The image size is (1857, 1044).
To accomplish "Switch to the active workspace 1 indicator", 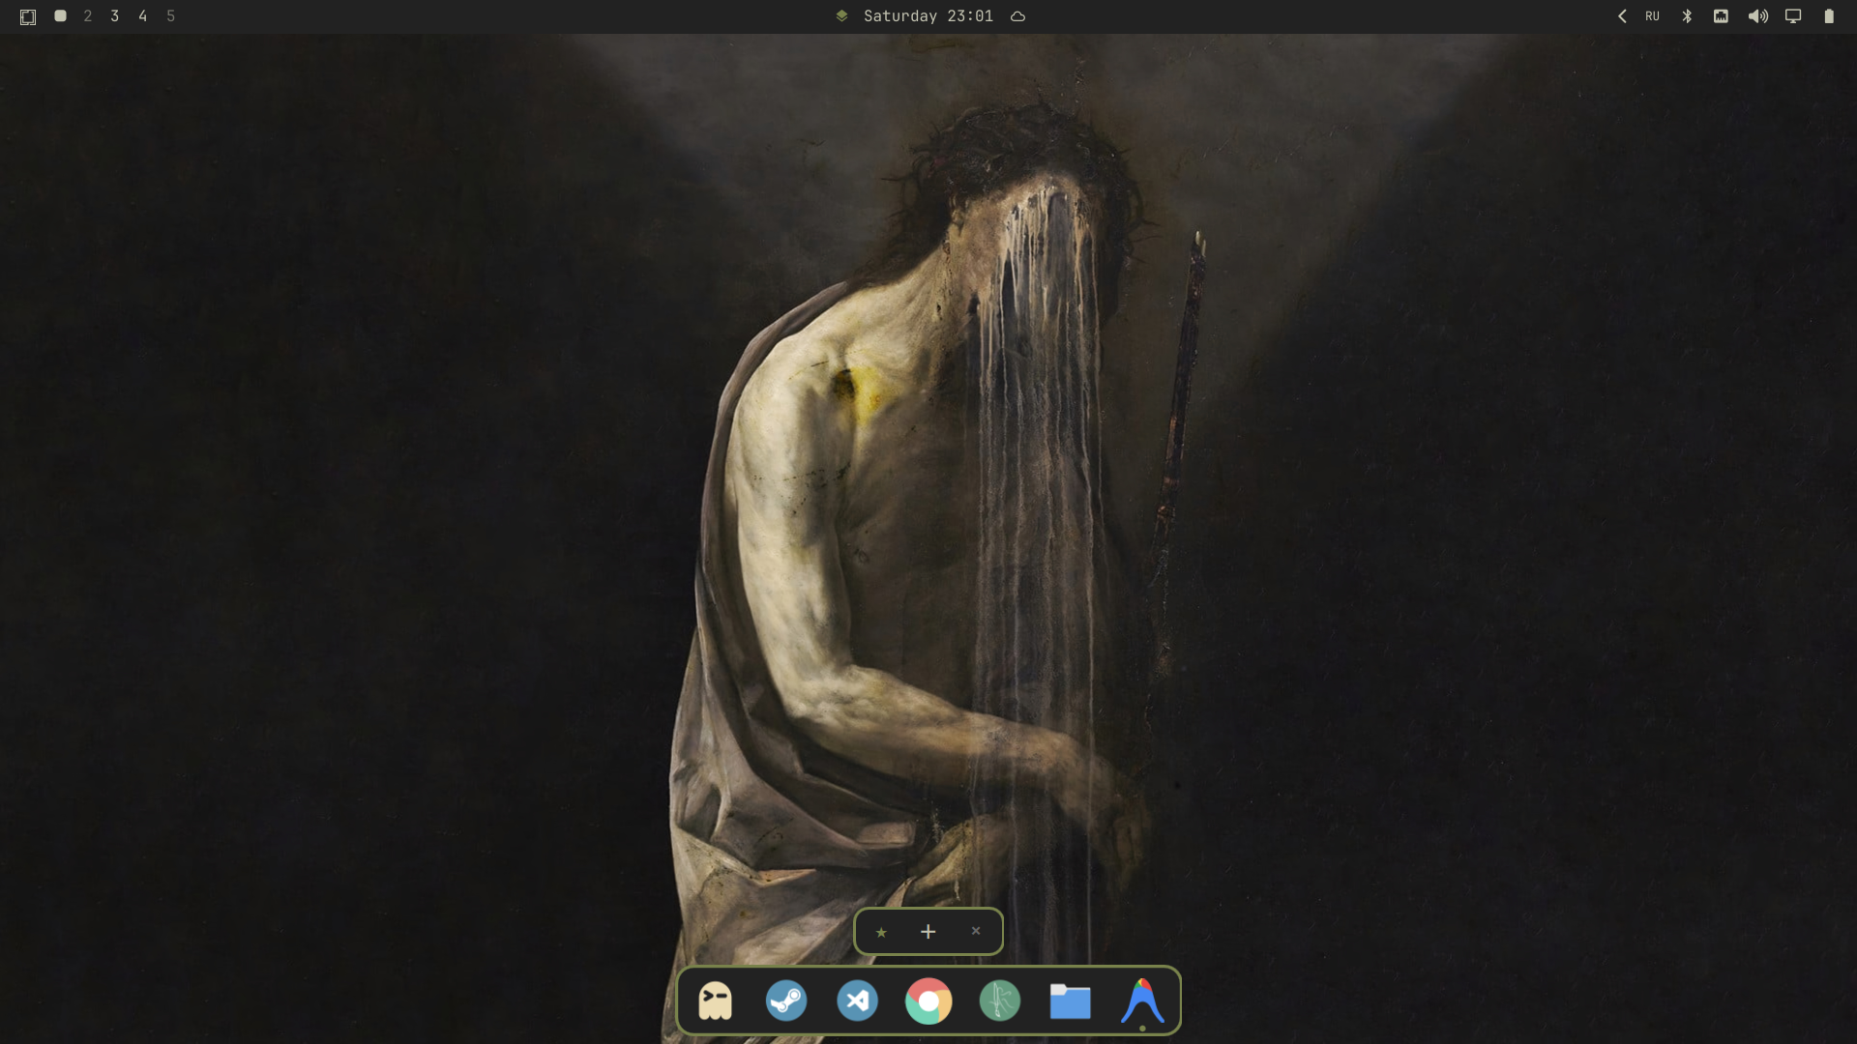I will tap(60, 16).
